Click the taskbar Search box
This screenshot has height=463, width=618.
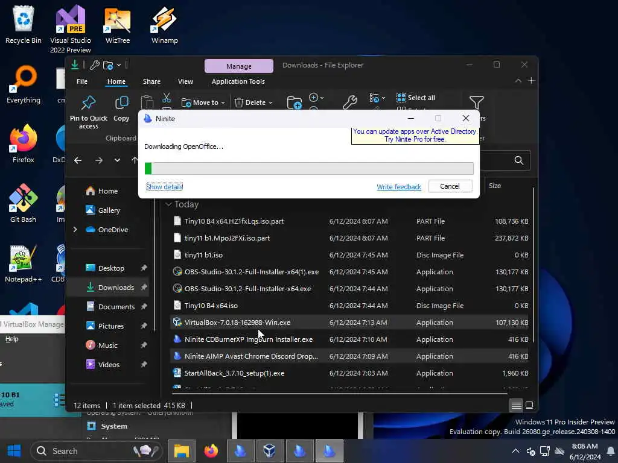pos(97,451)
